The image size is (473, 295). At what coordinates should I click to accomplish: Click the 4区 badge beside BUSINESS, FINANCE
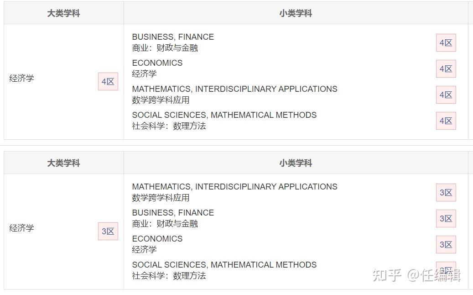(x=446, y=43)
